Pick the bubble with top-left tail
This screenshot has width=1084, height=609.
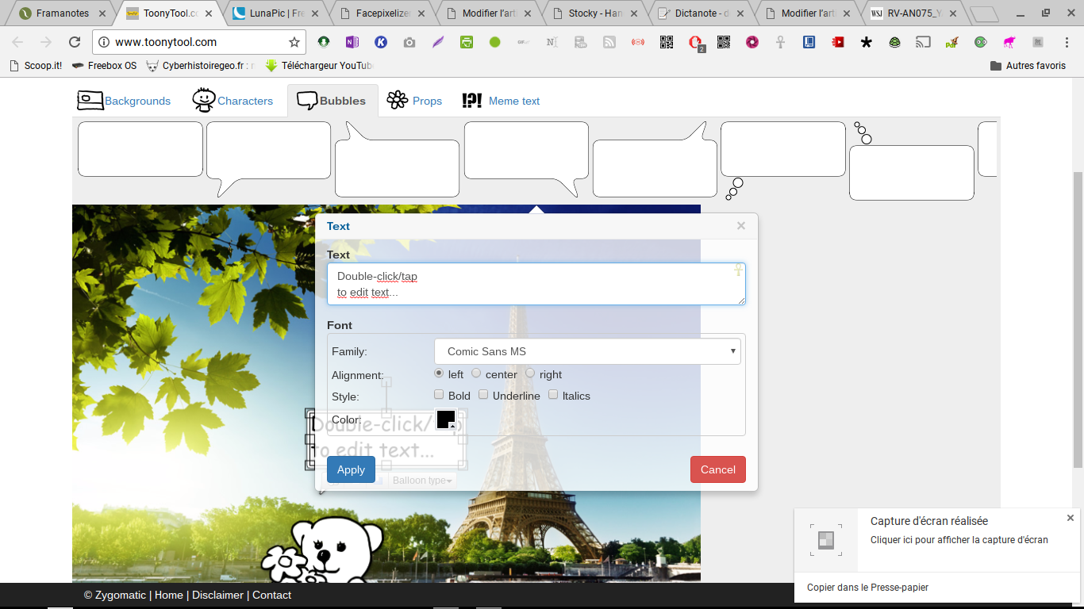pyautogui.click(x=397, y=159)
